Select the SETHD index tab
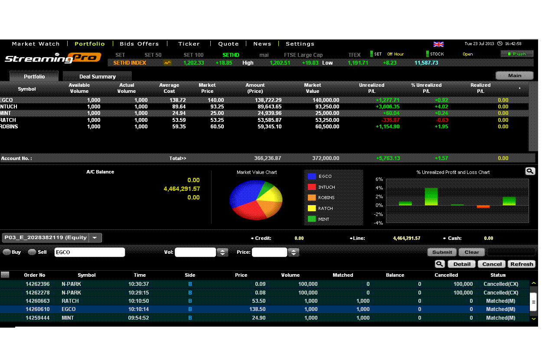This screenshot has height=347, width=555. click(231, 55)
